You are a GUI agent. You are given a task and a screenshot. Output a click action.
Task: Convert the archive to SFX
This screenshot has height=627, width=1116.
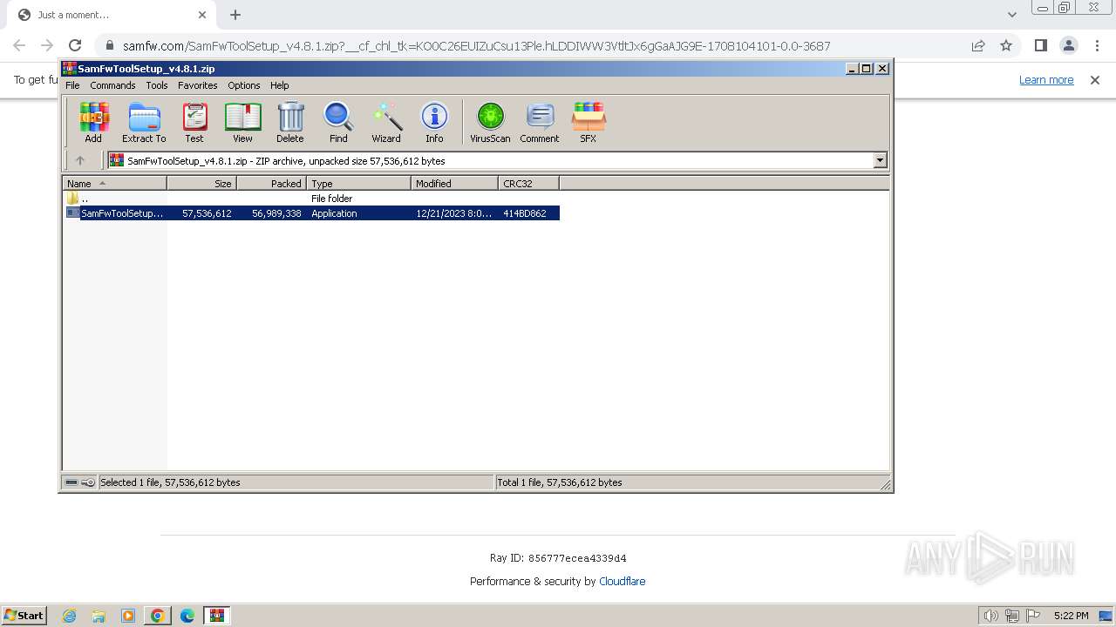pos(589,122)
